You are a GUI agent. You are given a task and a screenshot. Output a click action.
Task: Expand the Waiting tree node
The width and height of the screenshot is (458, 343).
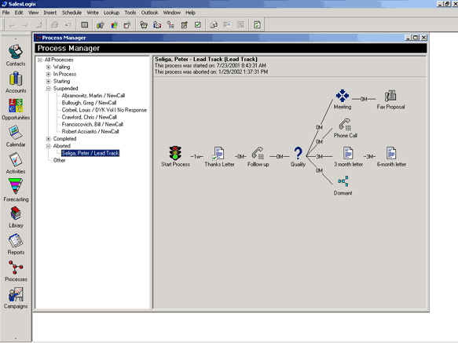[x=48, y=67]
